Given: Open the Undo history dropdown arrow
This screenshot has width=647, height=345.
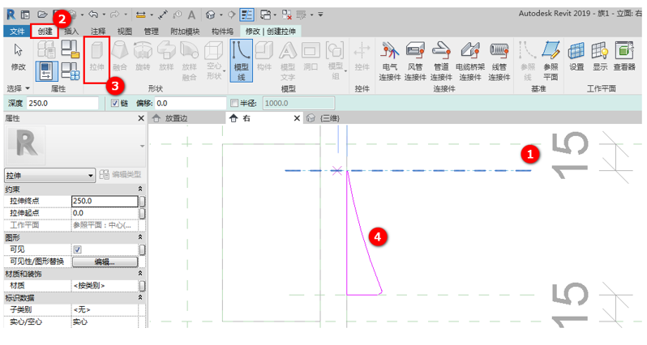Looking at the screenshot, I should (x=104, y=15).
